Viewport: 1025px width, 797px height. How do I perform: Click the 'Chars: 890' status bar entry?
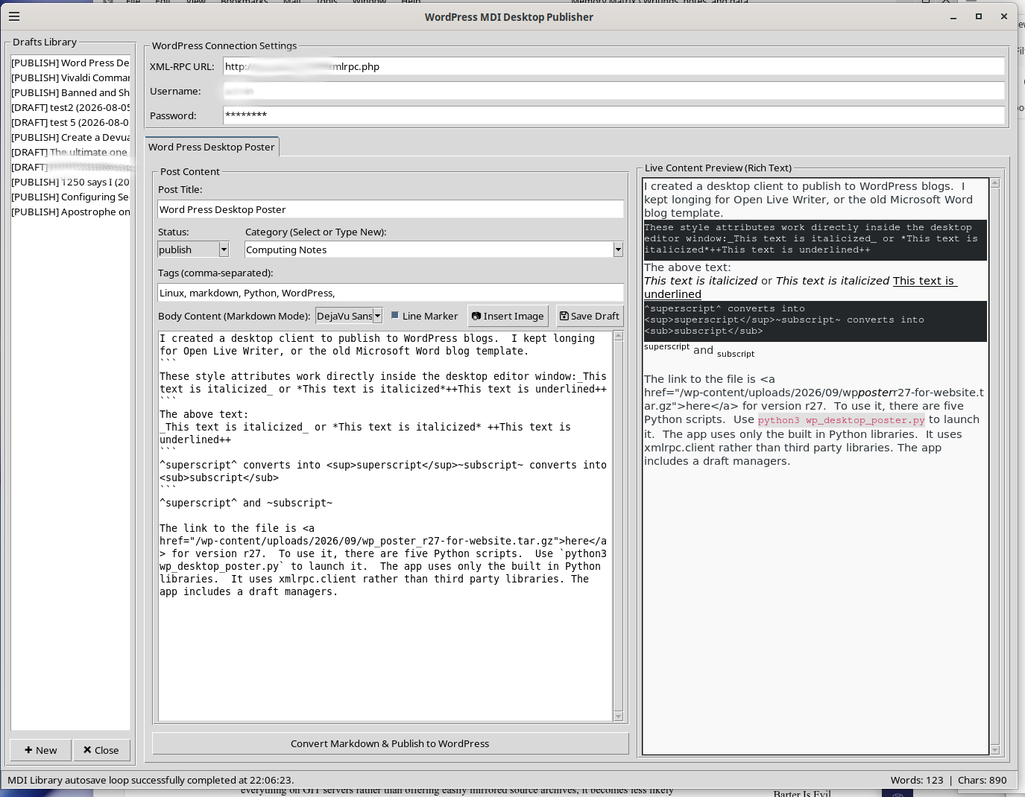pyautogui.click(x=982, y=780)
